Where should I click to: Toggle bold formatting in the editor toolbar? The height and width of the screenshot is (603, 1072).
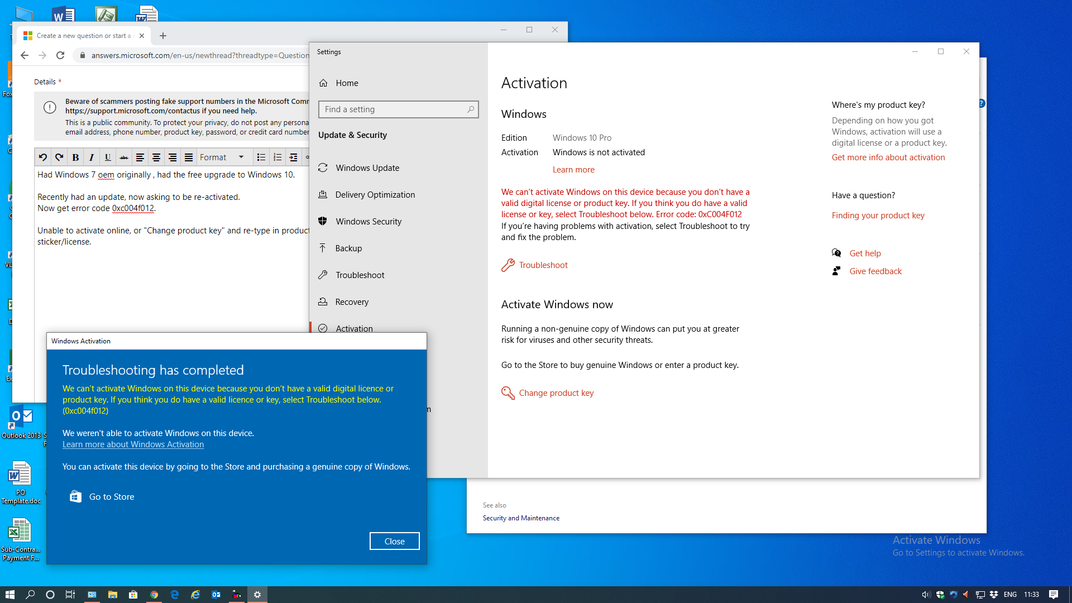(75, 157)
